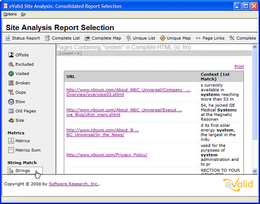260x204 pixels.
Task: Click the Excluded sidebar icon
Action: click(11, 64)
